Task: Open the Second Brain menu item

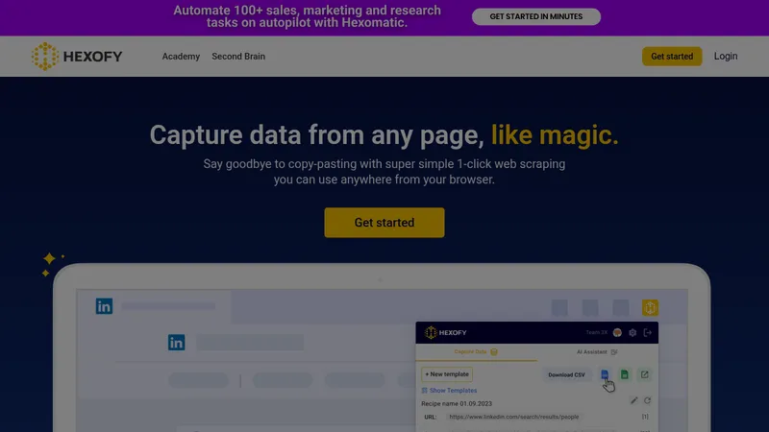Action: tap(238, 57)
